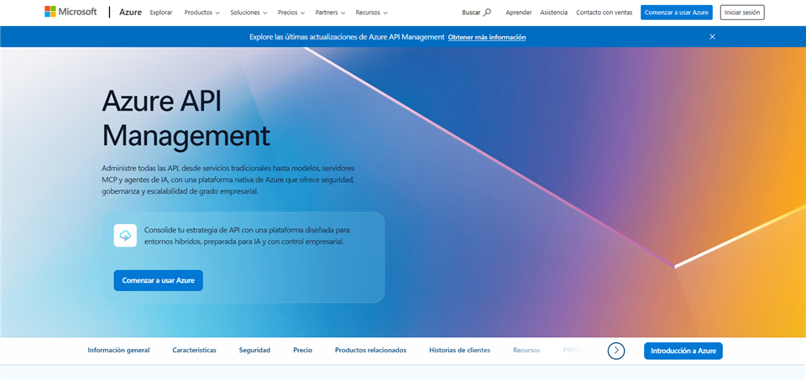Image resolution: width=806 pixels, height=380 pixels.
Task: Follow the Obtener más información link
Action: pos(487,37)
